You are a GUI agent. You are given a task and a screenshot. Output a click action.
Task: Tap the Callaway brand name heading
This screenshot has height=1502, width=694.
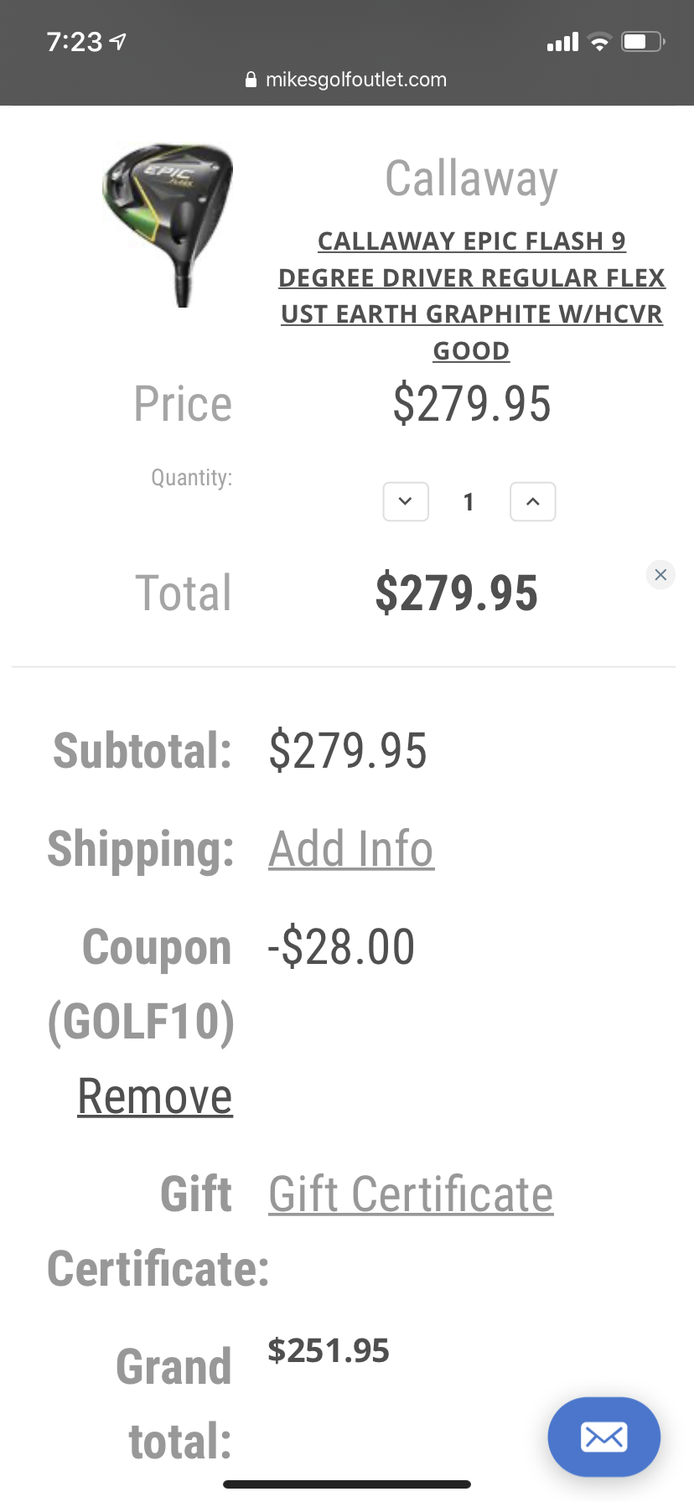pos(471,179)
